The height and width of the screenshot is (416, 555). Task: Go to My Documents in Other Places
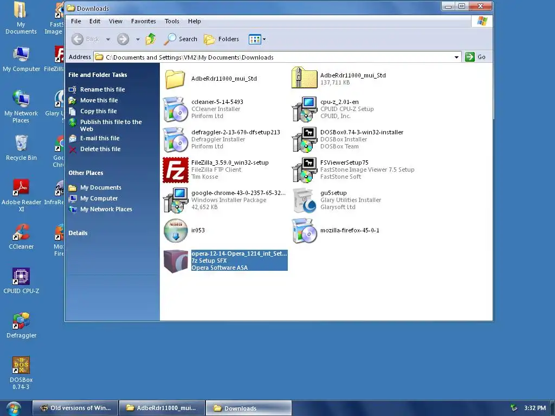tap(100, 187)
